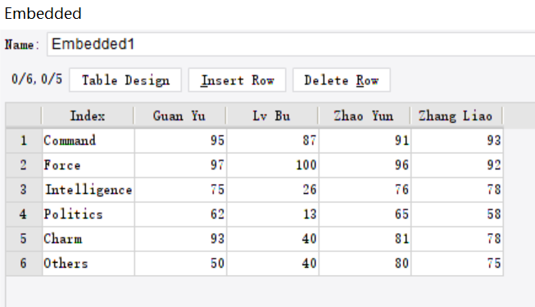The image size is (535, 307).
Task: Select the Zhao Yun column header
Action: (x=364, y=116)
